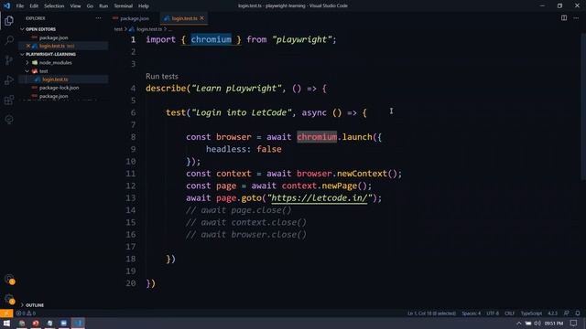
Task: Click the Run tests code lens link
Action: tap(162, 76)
